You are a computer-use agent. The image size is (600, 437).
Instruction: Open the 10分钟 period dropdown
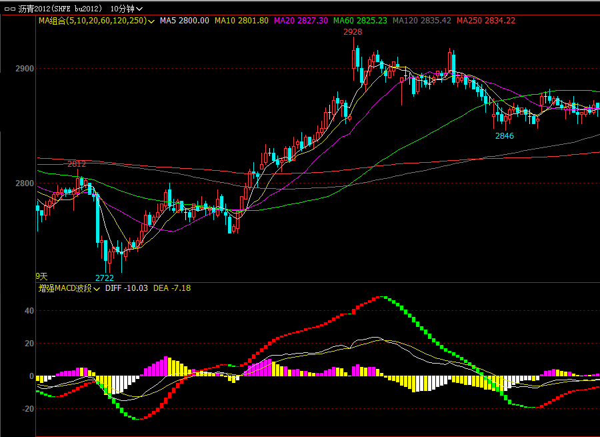pos(127,9)
